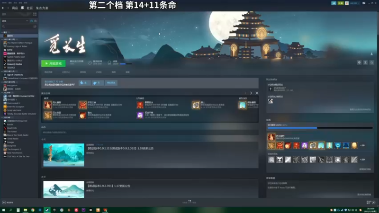Collapse the 2021年12月 group
Screen dimensions: 379x213
tap(2, 39)
